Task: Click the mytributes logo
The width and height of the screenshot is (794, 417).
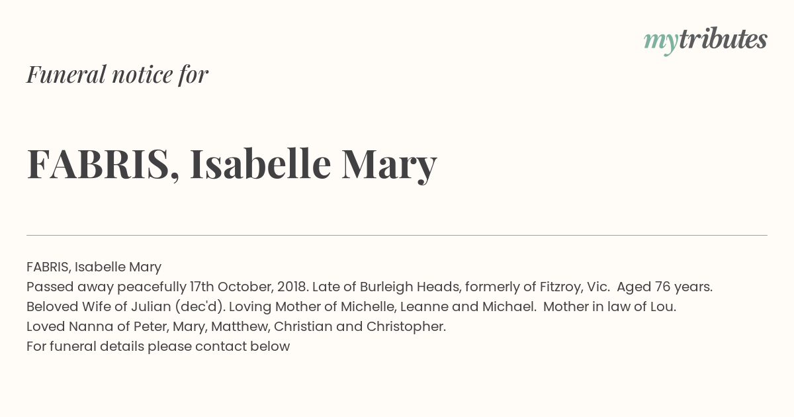Action: pyautogui.click(x=705, y=40)
